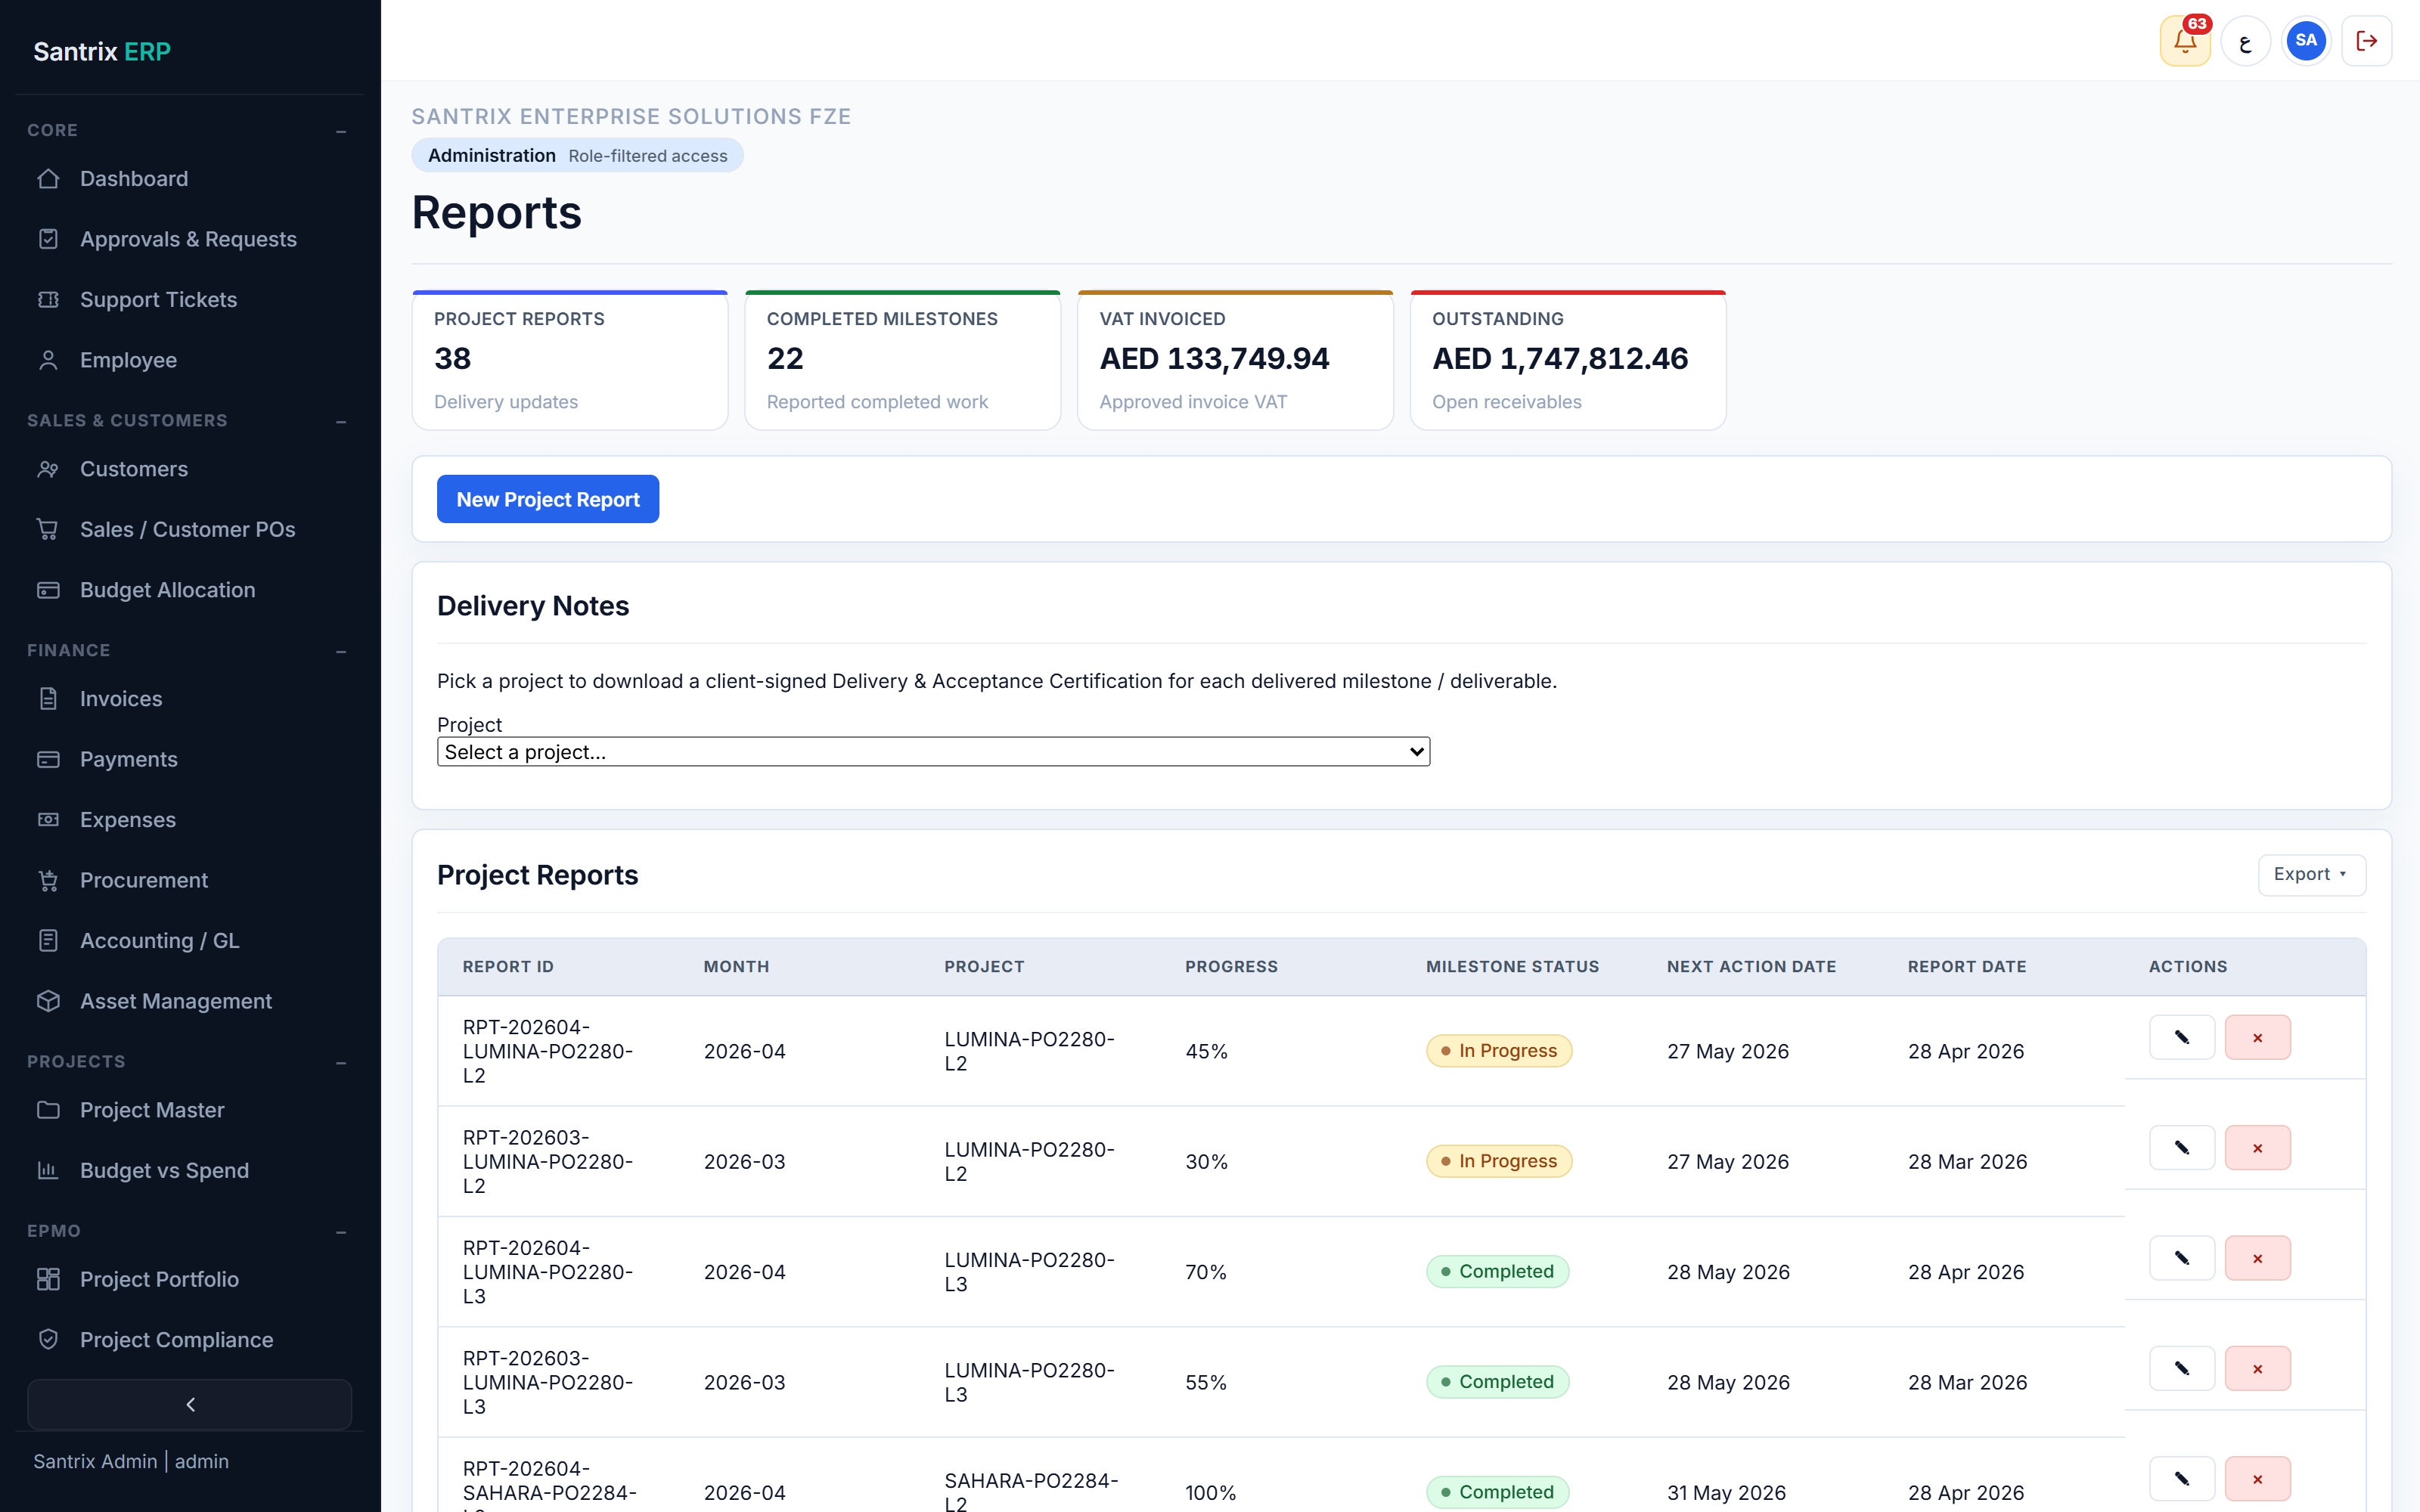Open the SA user avatar
The image size is (2420, 1512).
coord(2306,41)
